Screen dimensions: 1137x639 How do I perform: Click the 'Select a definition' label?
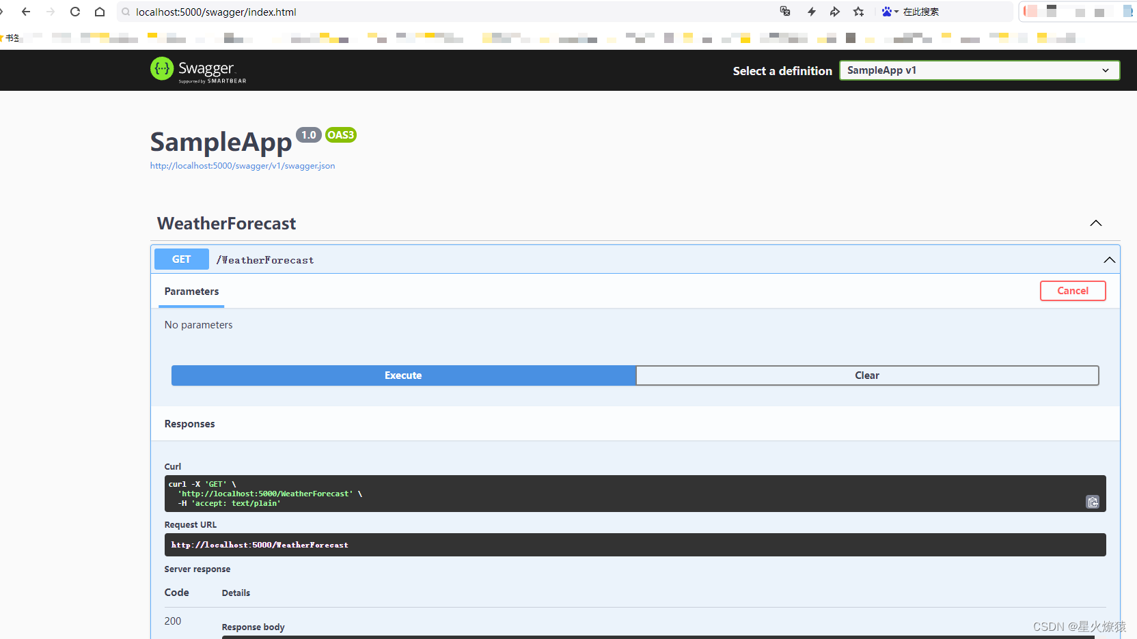pyautogui.click(x=782, y=71)
